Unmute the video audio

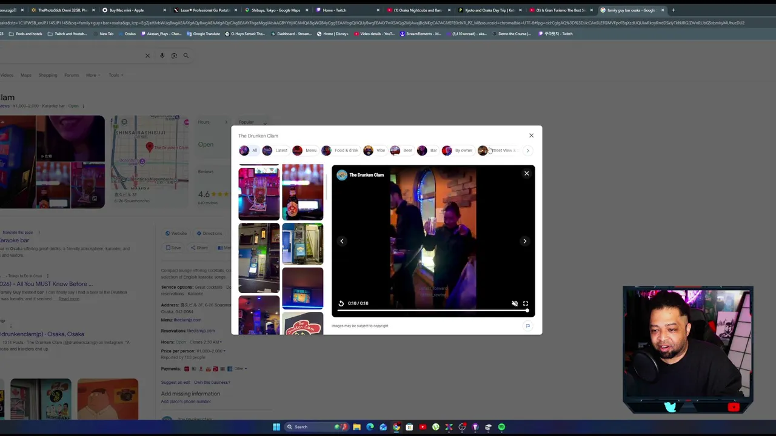[x=515, y=303]
